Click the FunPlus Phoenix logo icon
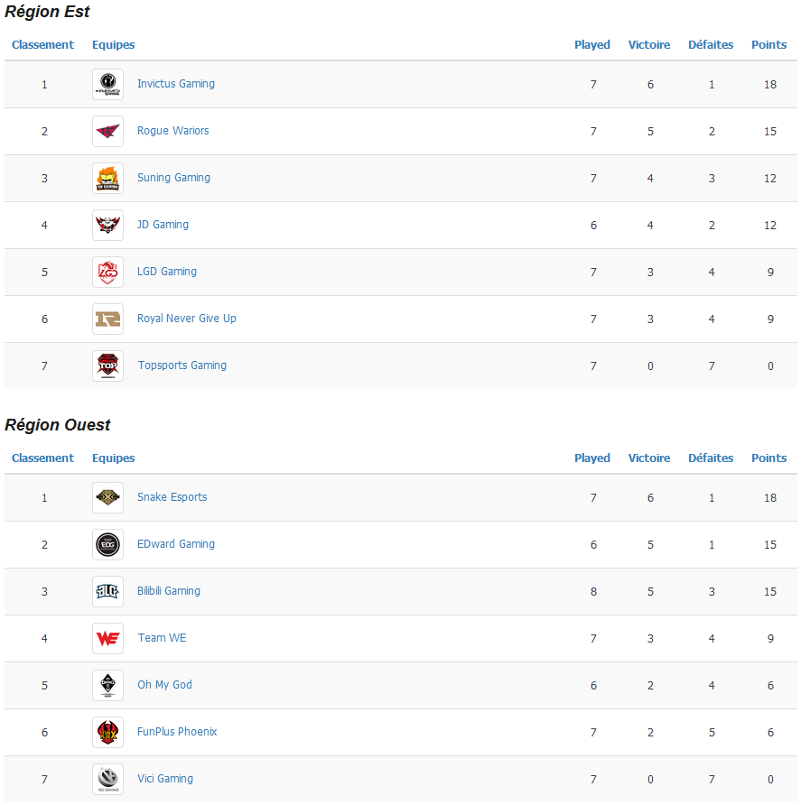This screenshot has width=810, height=805. click(x=108, y=732)
